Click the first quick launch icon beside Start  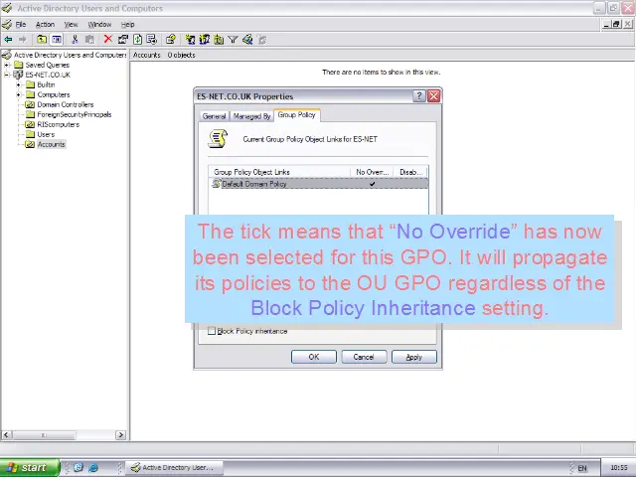point(79,468)
